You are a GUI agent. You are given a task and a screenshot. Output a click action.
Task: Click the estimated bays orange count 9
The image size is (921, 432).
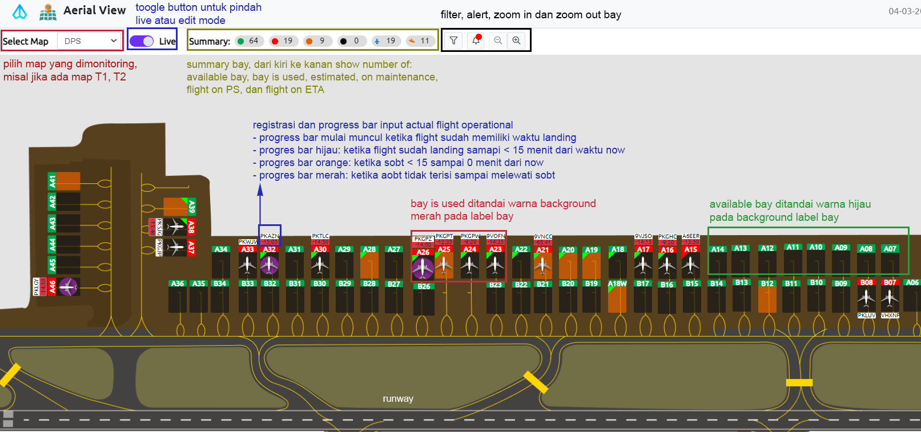[317, 41]
